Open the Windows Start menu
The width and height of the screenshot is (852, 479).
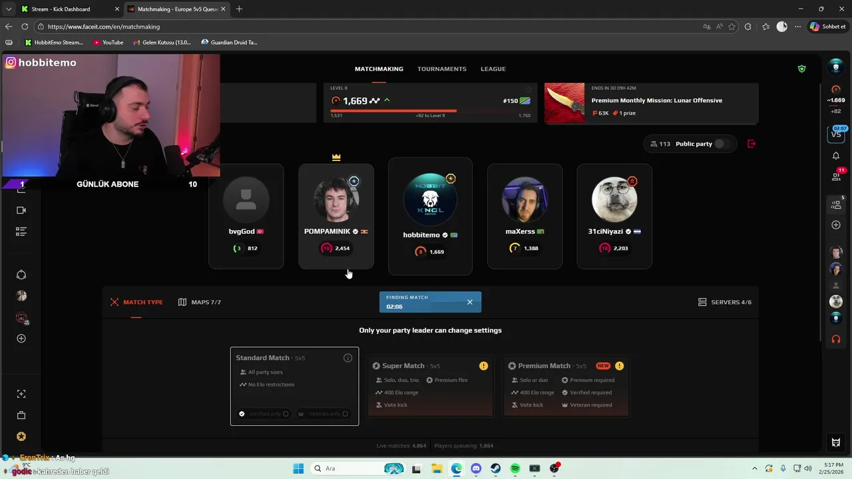(298, 468)
